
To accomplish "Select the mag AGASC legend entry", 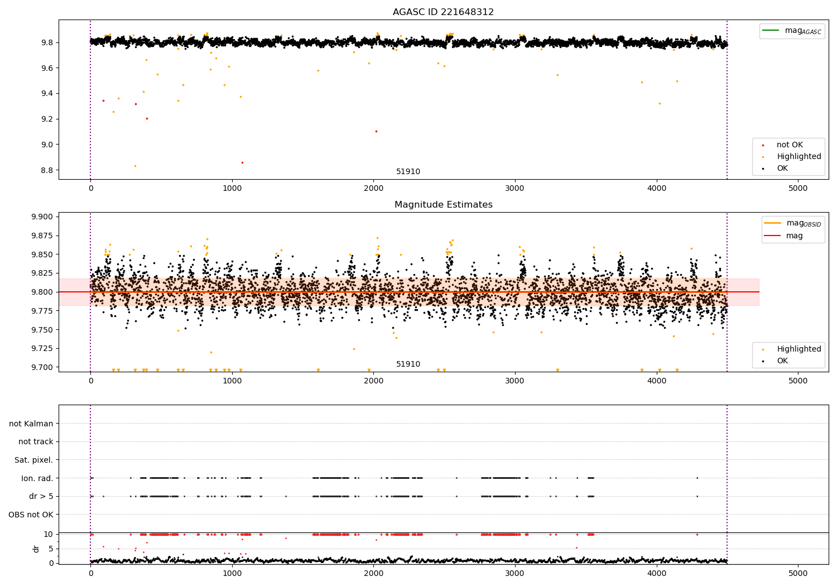I will [792, 31].
